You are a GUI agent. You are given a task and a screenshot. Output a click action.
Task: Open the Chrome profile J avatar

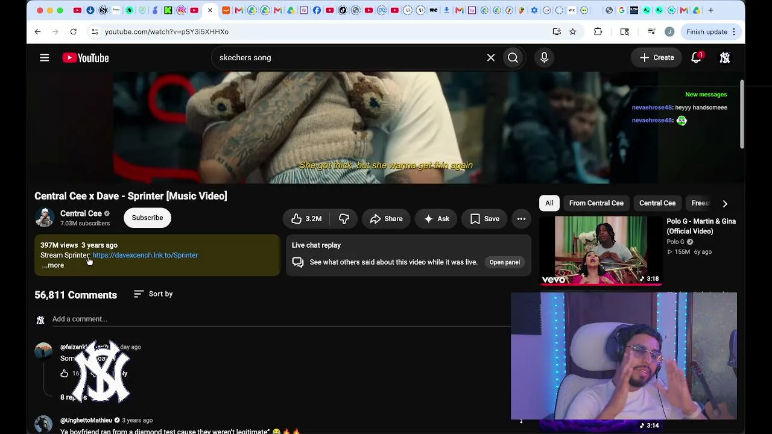coord(669,31)
